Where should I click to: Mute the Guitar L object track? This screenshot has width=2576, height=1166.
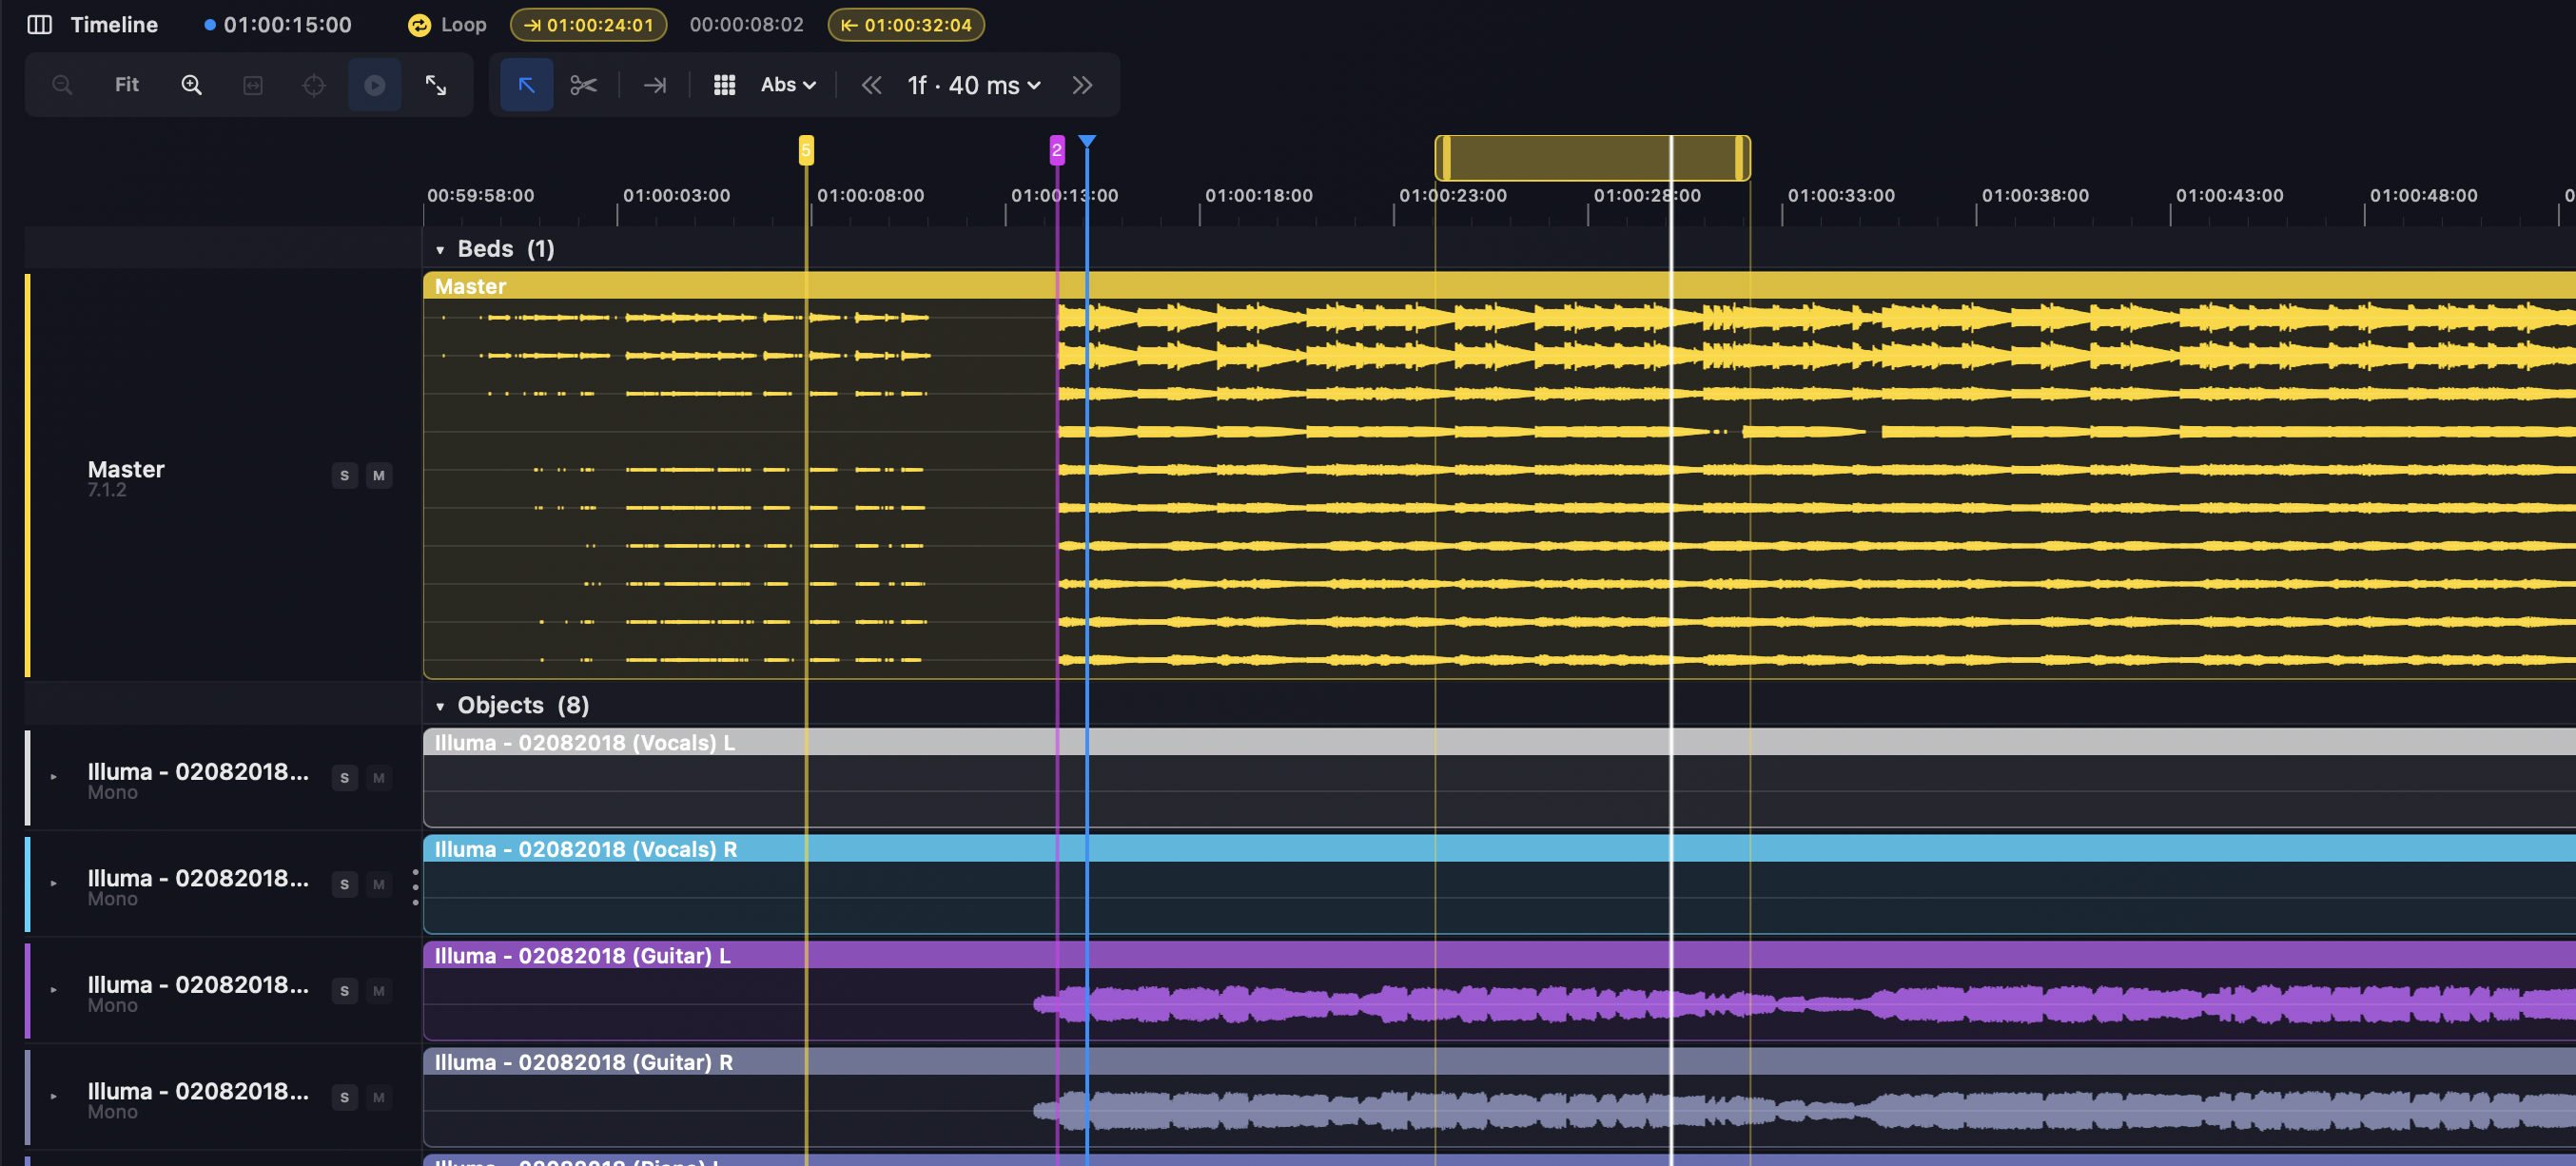coord(379,991)
